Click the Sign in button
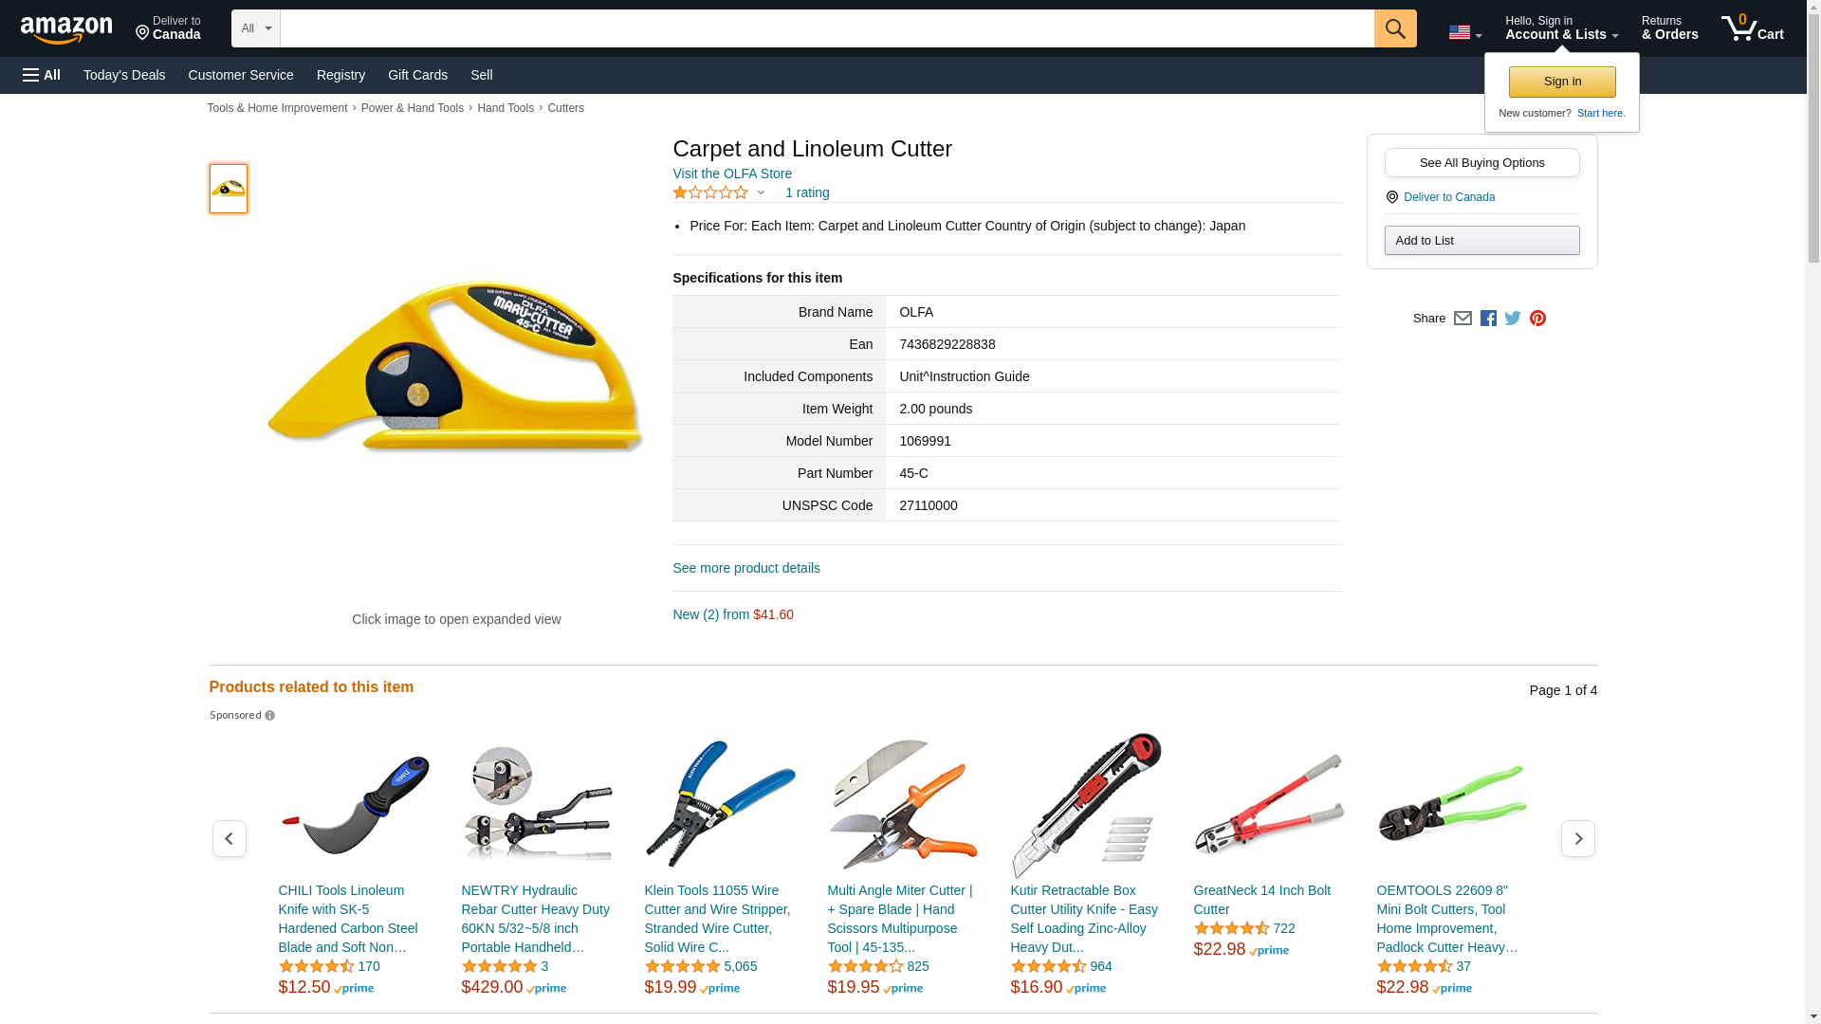Screen dimensions: 1821x1024 [x=1562, y=82]
